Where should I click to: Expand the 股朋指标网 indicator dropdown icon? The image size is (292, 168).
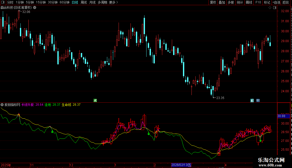tap(2, 105)
